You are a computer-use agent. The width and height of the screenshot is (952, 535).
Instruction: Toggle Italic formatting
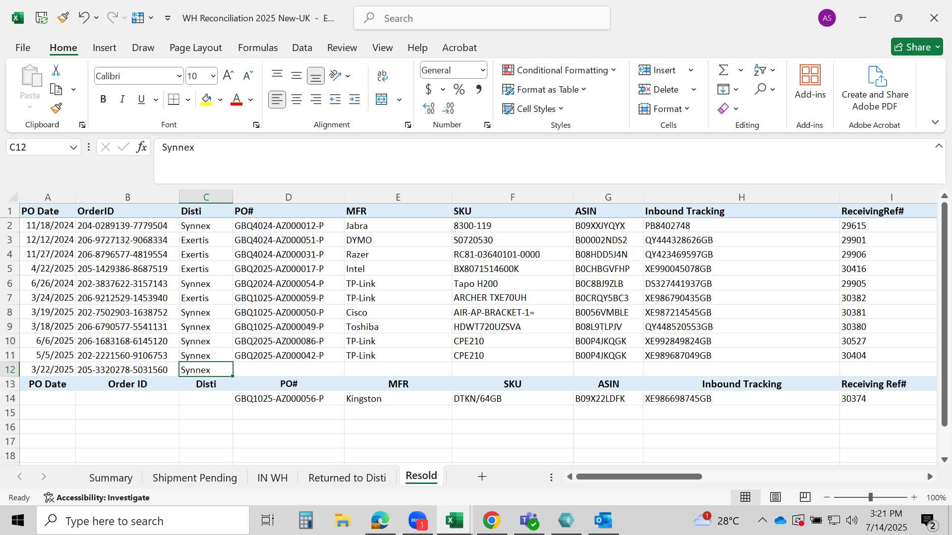pyautogui.click(x=122, y=100)
